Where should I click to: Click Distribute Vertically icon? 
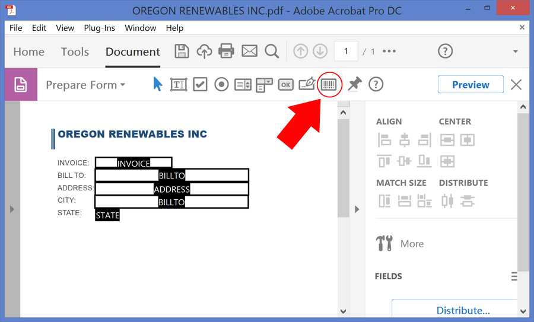tap(468, 201)
